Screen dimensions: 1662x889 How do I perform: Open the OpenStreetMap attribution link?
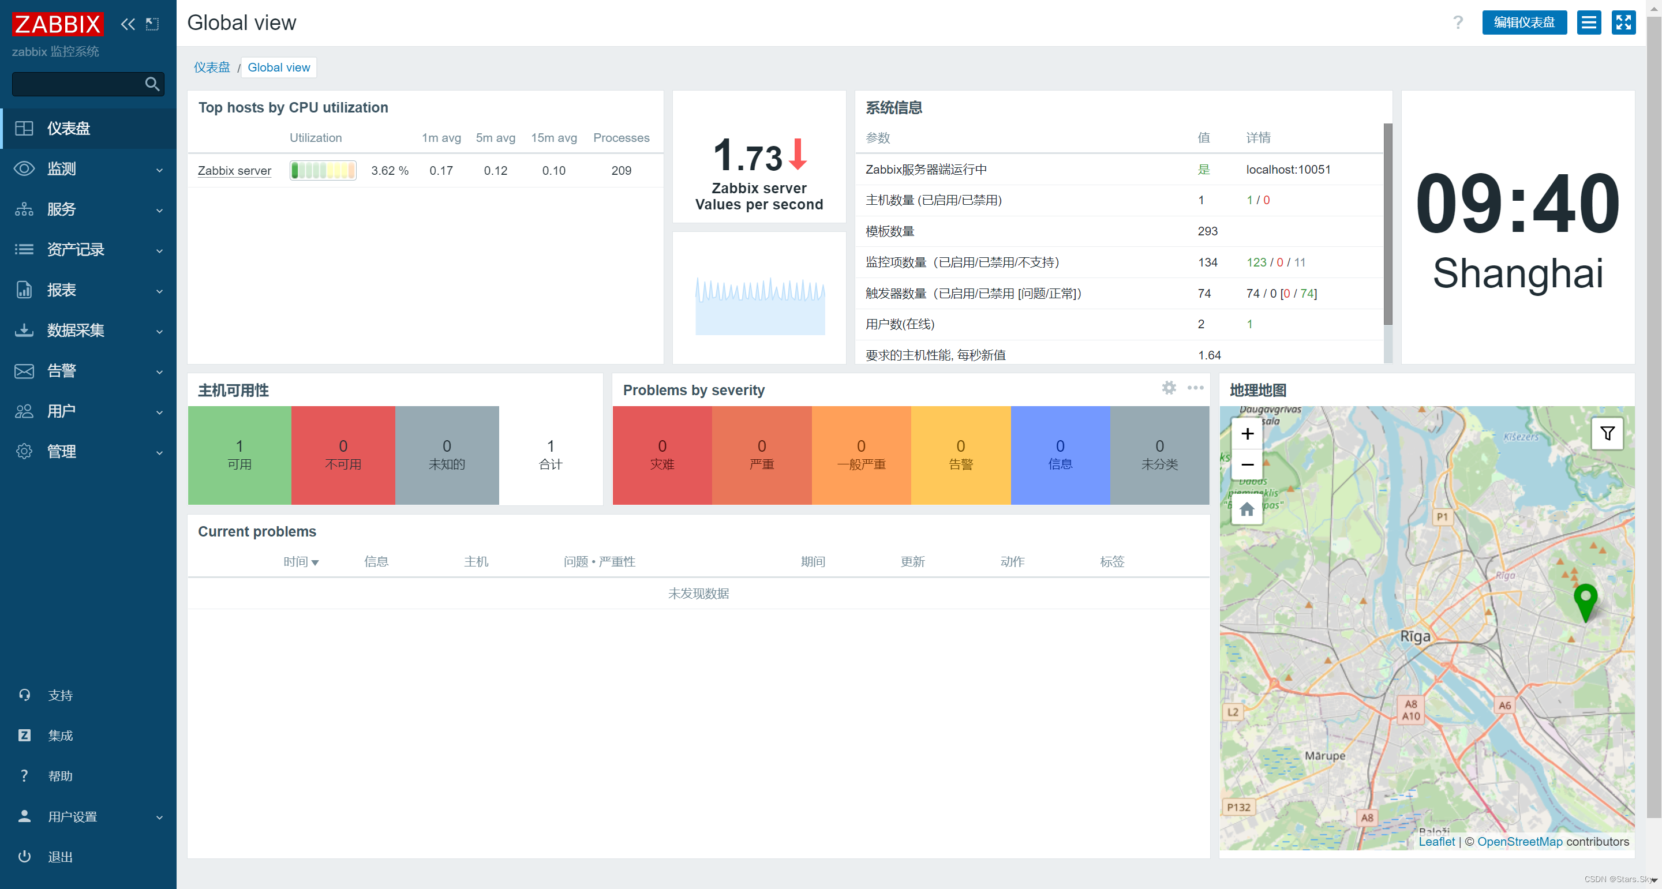[1519, 841]
